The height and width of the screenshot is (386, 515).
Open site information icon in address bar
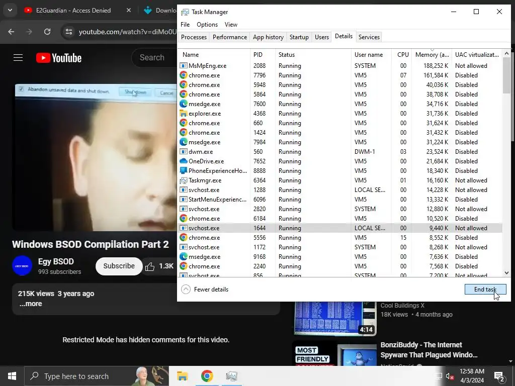pos(69,32)
